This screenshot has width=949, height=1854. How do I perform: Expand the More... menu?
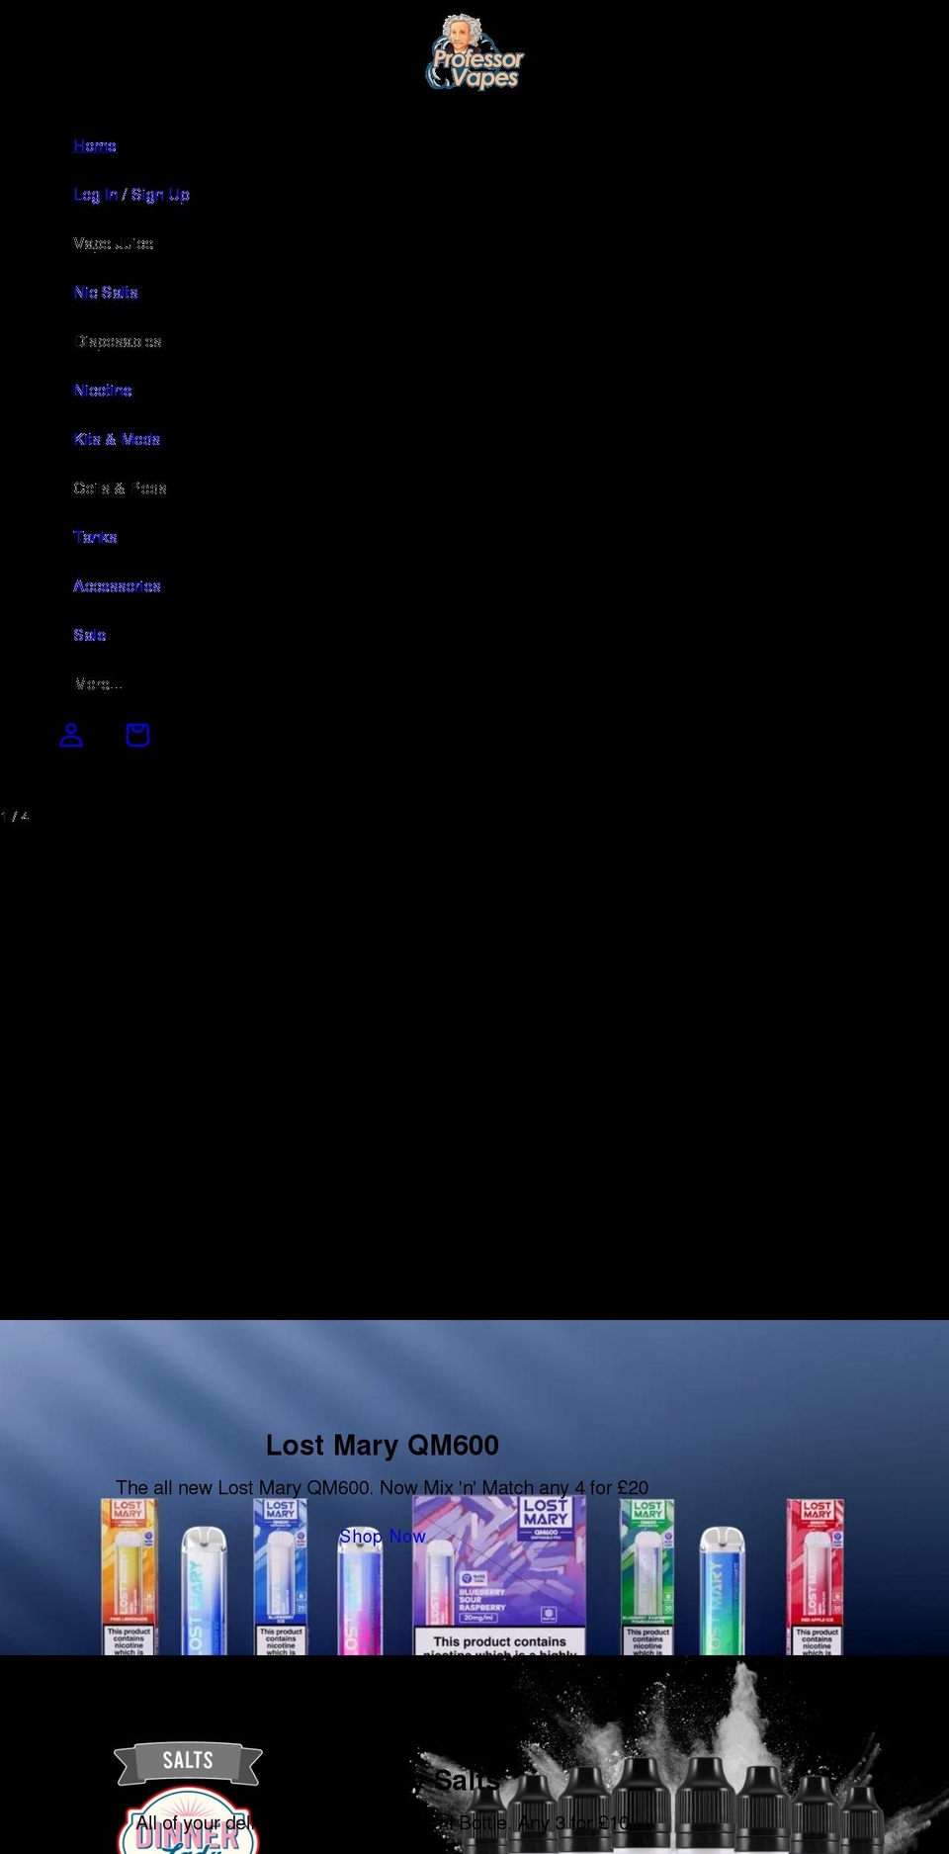98,683
